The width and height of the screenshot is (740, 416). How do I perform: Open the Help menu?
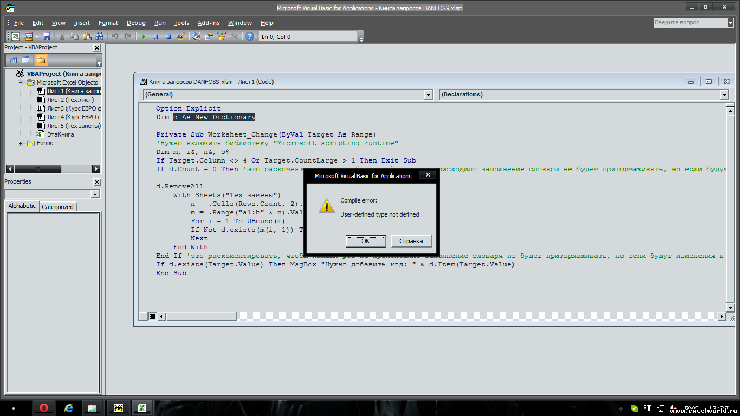point(267,23)
